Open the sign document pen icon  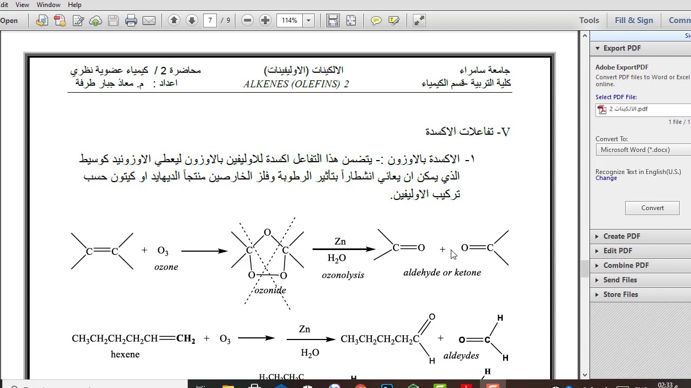pyautogui.click(x=78, y=20)
